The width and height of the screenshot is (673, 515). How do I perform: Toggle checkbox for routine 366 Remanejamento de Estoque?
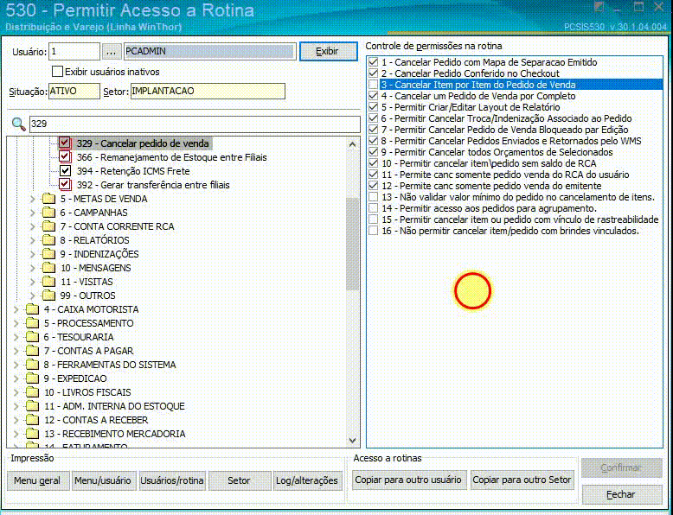pos(65,157)
